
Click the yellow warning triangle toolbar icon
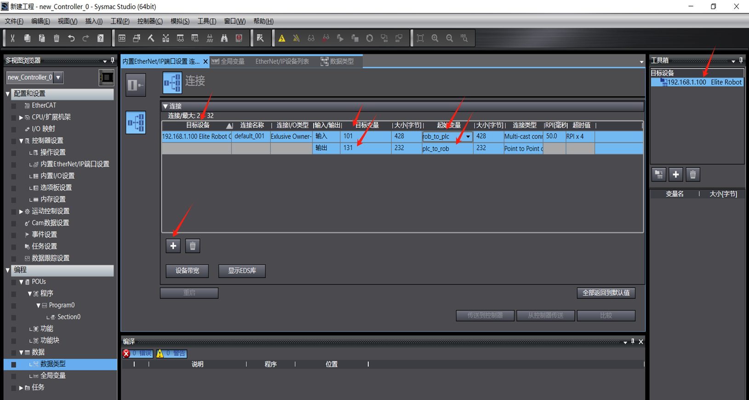pyautogui.click(x=282, y=39)
